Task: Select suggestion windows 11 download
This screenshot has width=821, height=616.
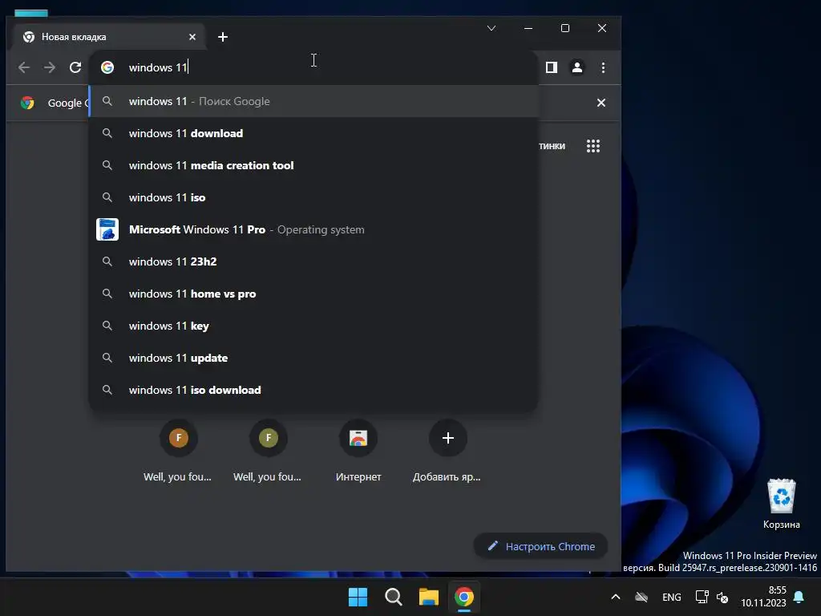Action: (x=313, y=134)
